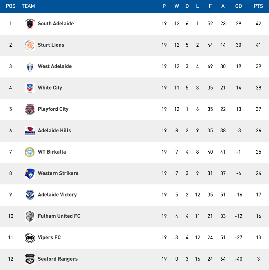269x270 pixels.
Task: Click the GD column header
Action: click(238, 6)
